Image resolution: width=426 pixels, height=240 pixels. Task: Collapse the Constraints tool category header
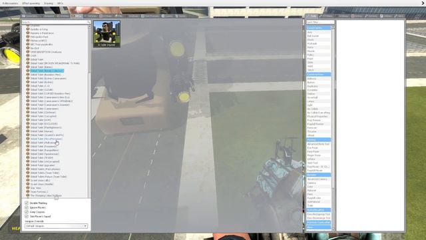(x=319, y=28)
